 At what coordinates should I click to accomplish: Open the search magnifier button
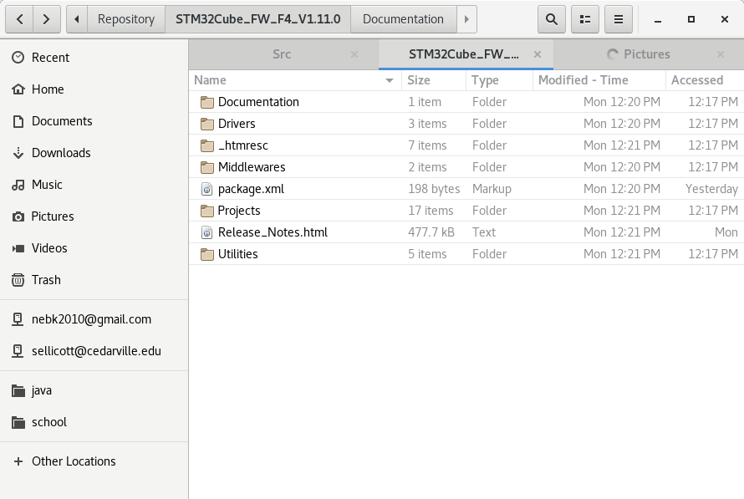click(552, 19)
